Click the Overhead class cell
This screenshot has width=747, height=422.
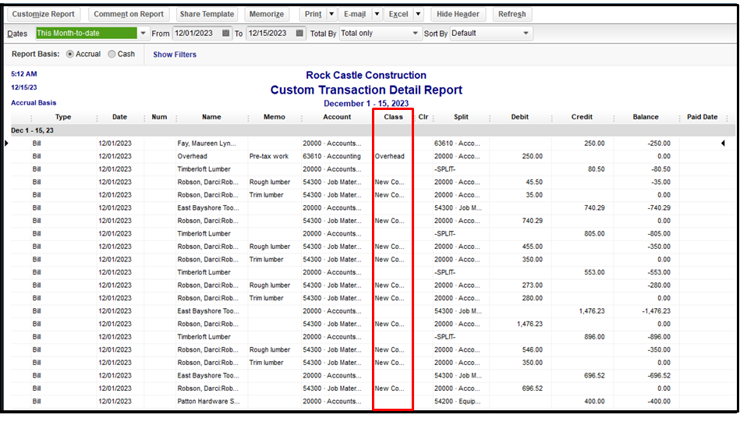[x=389, y=156]
